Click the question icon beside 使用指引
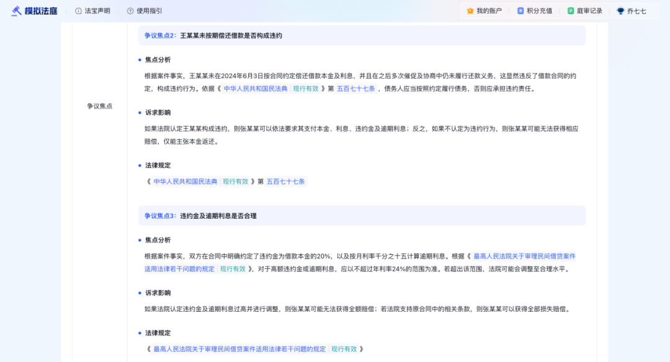Screen dimensions: 670x362 [x=130, y=11]
